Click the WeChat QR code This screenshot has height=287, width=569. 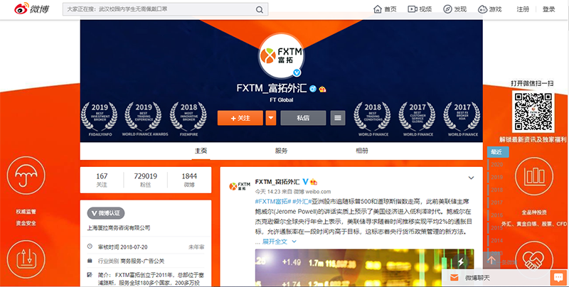[533, 112]
